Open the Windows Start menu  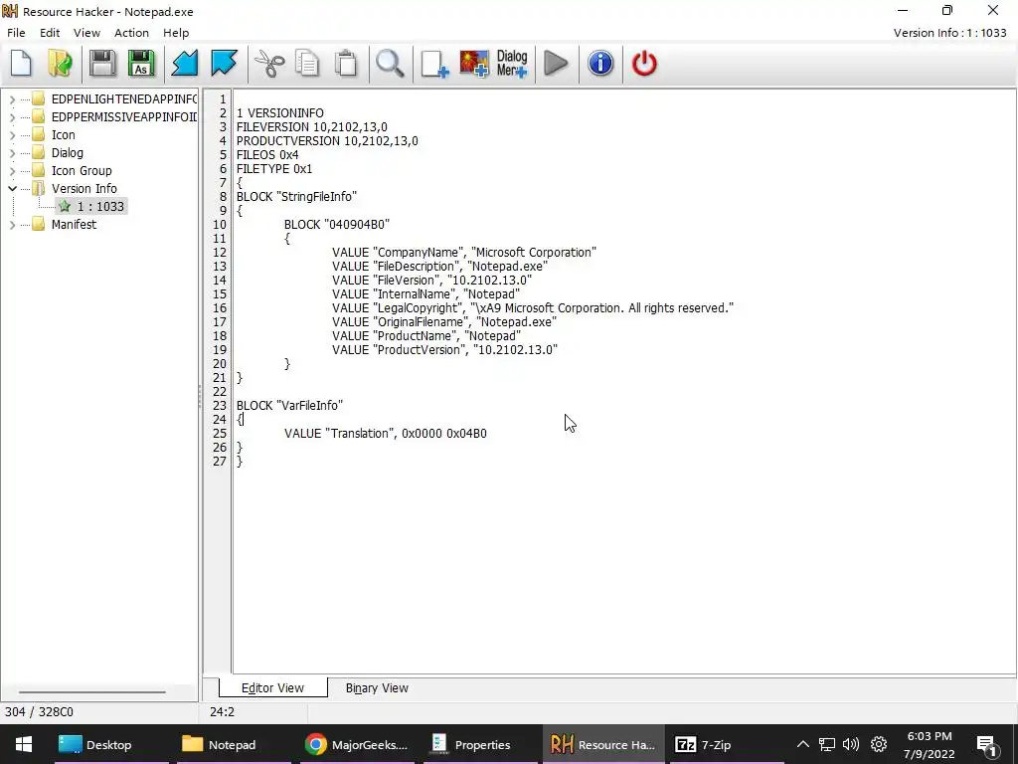(x=24, y=744)
